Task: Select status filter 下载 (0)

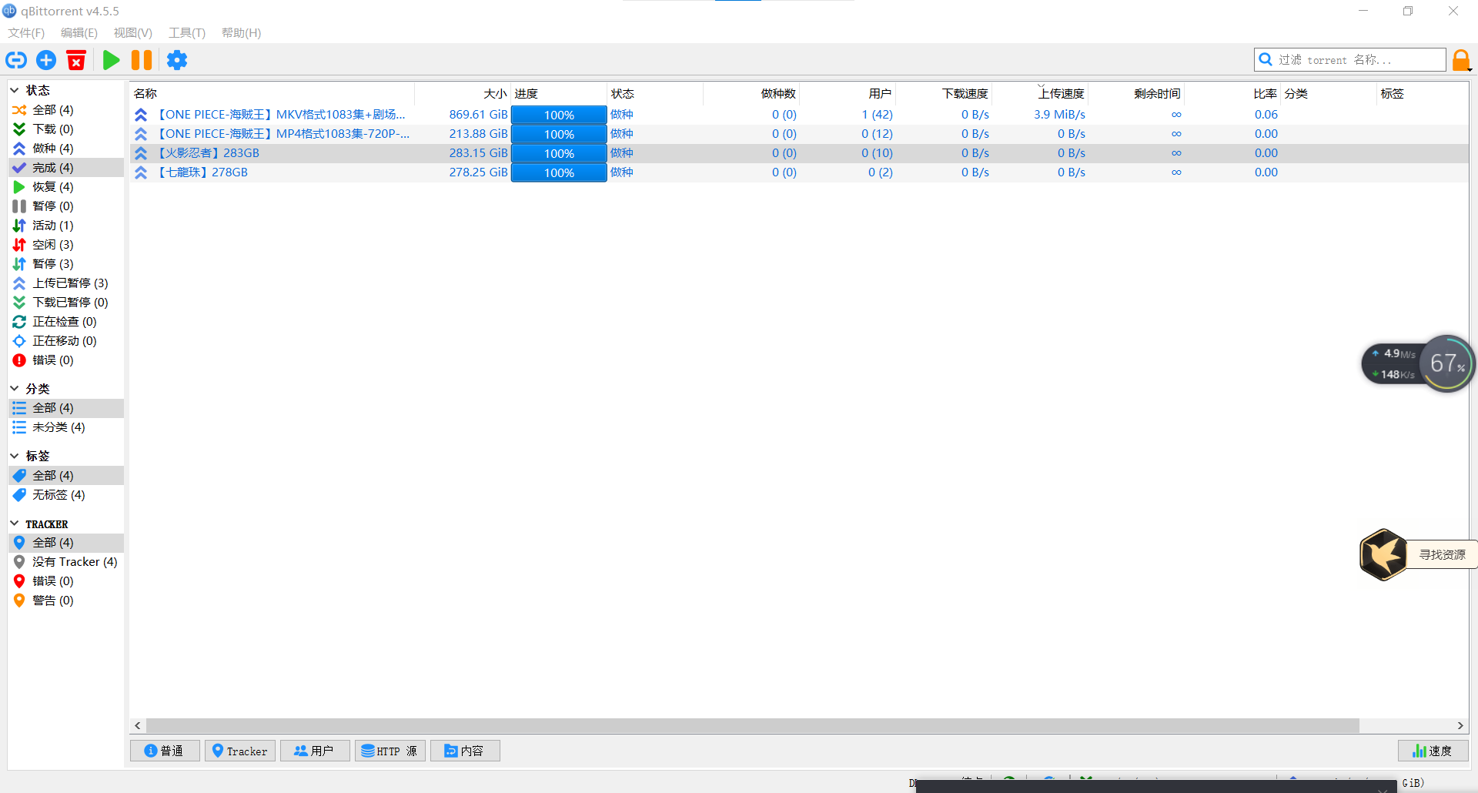Action: coord(66,129)
